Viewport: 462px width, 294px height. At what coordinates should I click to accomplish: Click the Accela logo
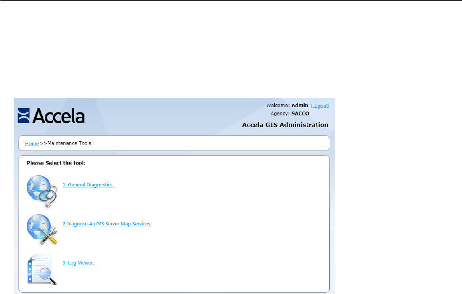(51, 115)
